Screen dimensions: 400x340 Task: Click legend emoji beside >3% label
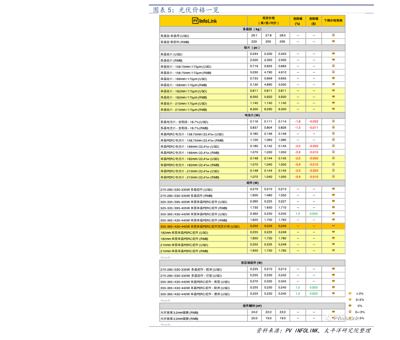coord(350,293)
